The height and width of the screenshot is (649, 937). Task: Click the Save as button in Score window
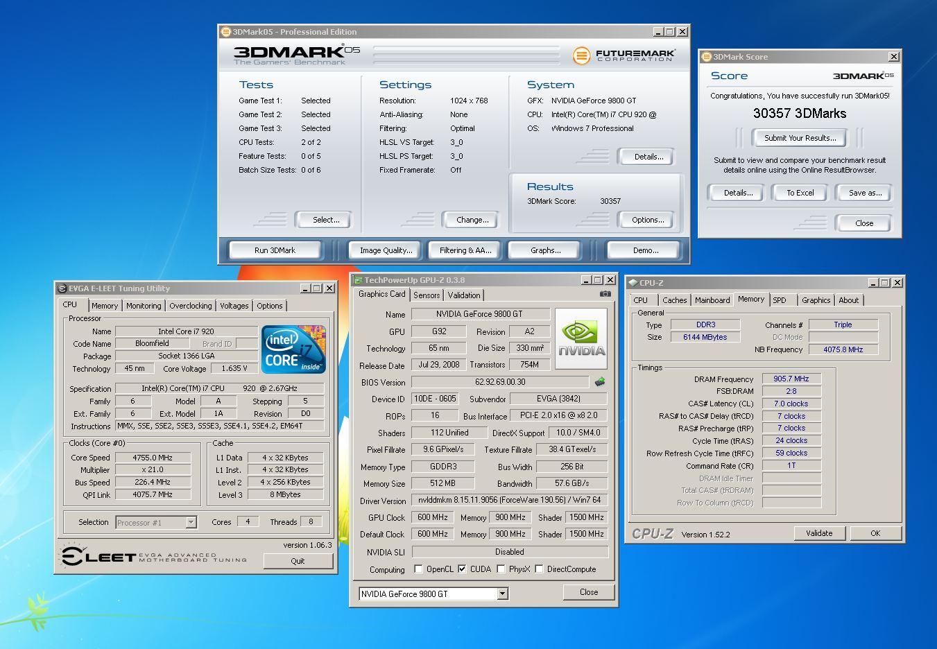click(x=865, y=193)
